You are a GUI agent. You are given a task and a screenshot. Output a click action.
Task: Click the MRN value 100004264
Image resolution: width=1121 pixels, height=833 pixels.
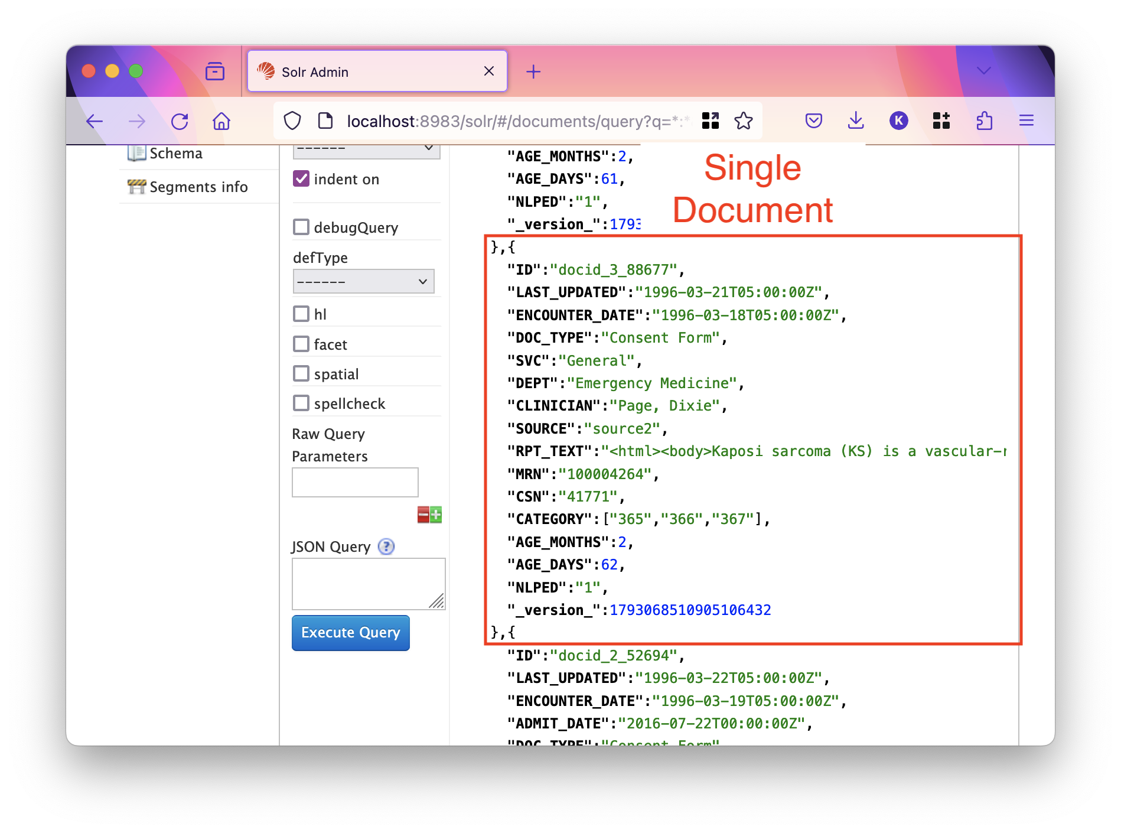(605, 474)
